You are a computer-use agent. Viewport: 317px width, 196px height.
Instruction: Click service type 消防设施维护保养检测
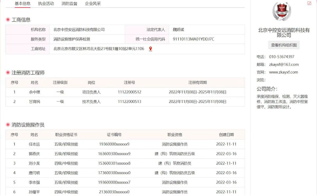72,39
